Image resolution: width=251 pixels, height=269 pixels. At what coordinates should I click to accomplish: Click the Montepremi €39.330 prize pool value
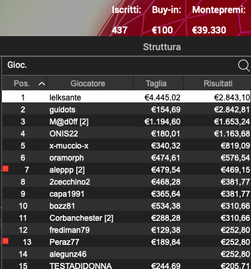209,30
